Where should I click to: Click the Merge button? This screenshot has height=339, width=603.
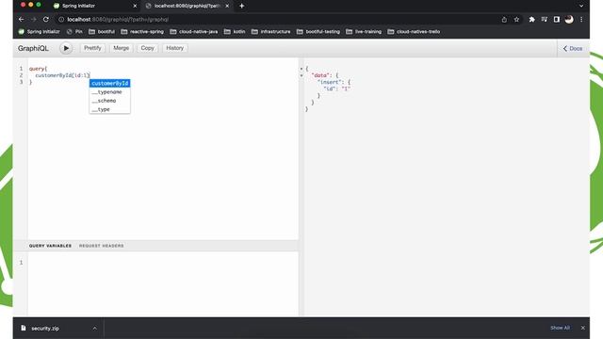pyautogui.click(x=121, y=48)
